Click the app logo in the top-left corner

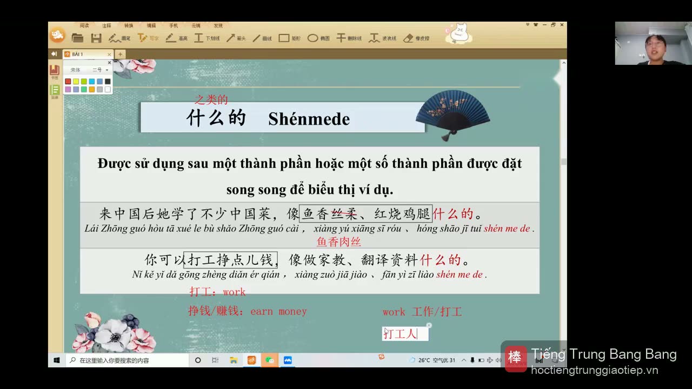click(x=57, y=35)
